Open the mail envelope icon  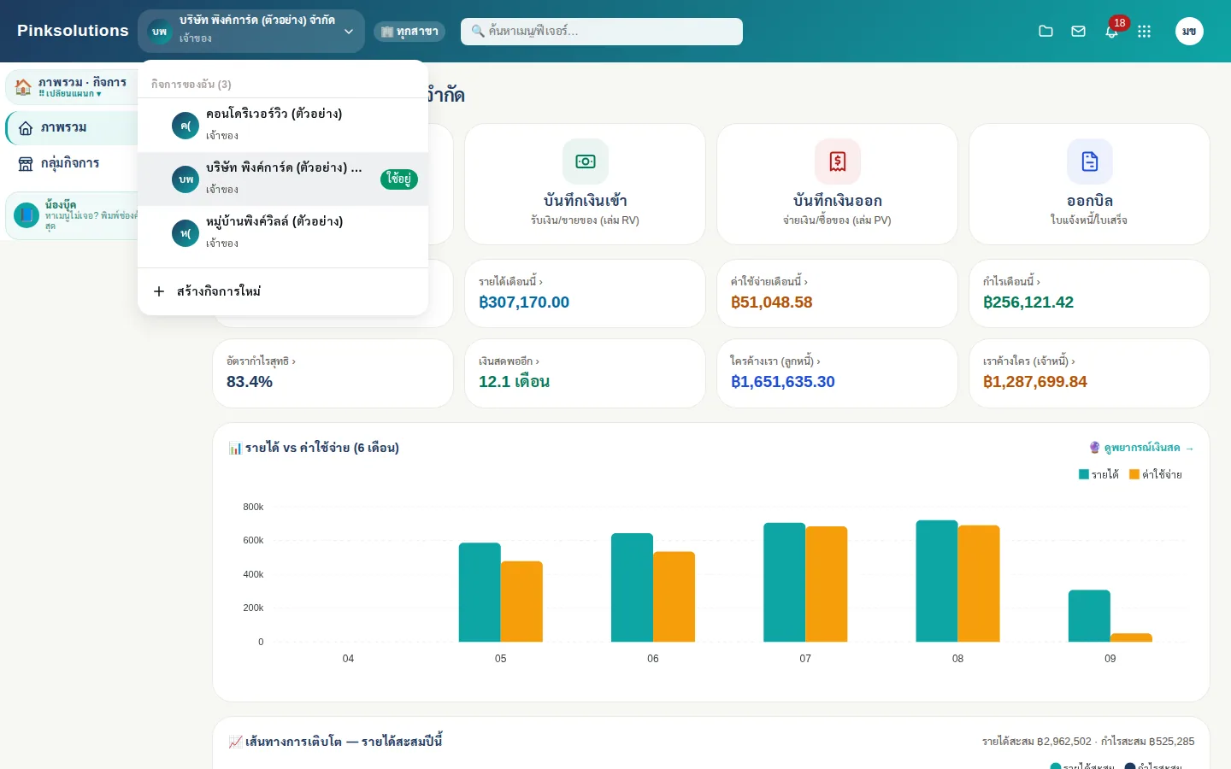(x=1079, y=32)
